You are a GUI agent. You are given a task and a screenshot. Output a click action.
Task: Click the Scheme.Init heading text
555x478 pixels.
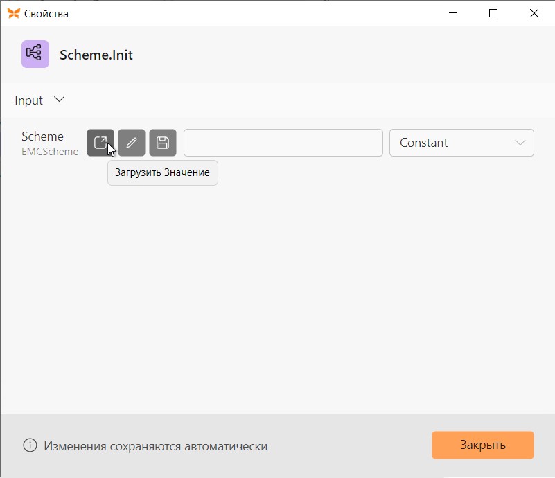(96, 55)
